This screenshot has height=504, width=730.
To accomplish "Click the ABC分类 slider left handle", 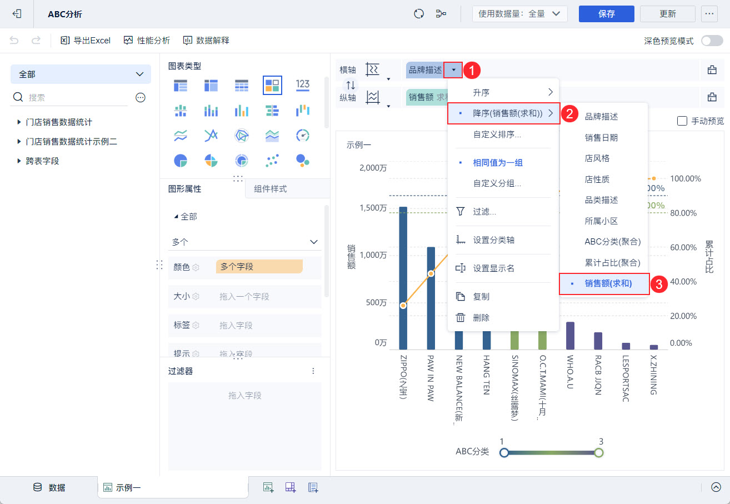I will coord(504,452).
